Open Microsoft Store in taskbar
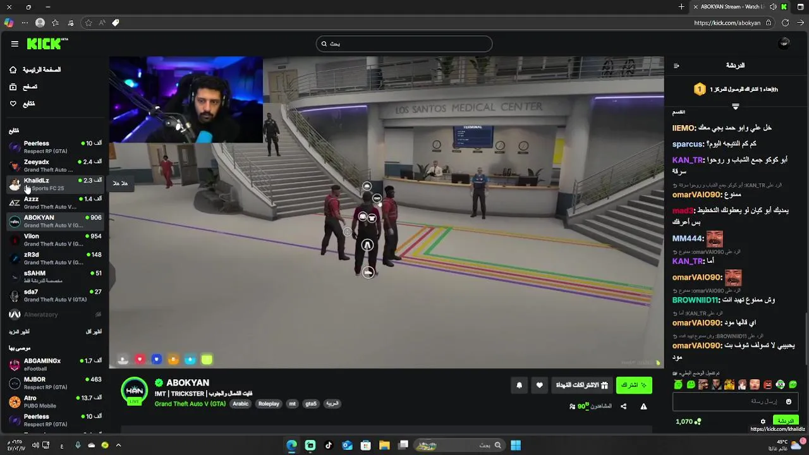This screenshot has height=455, width=809. 365,446
